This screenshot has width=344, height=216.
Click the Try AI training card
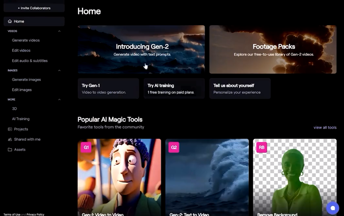coord(174,88)
